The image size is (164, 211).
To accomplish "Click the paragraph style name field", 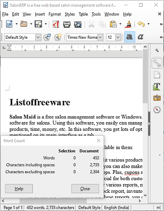I will tap(20, 37).
